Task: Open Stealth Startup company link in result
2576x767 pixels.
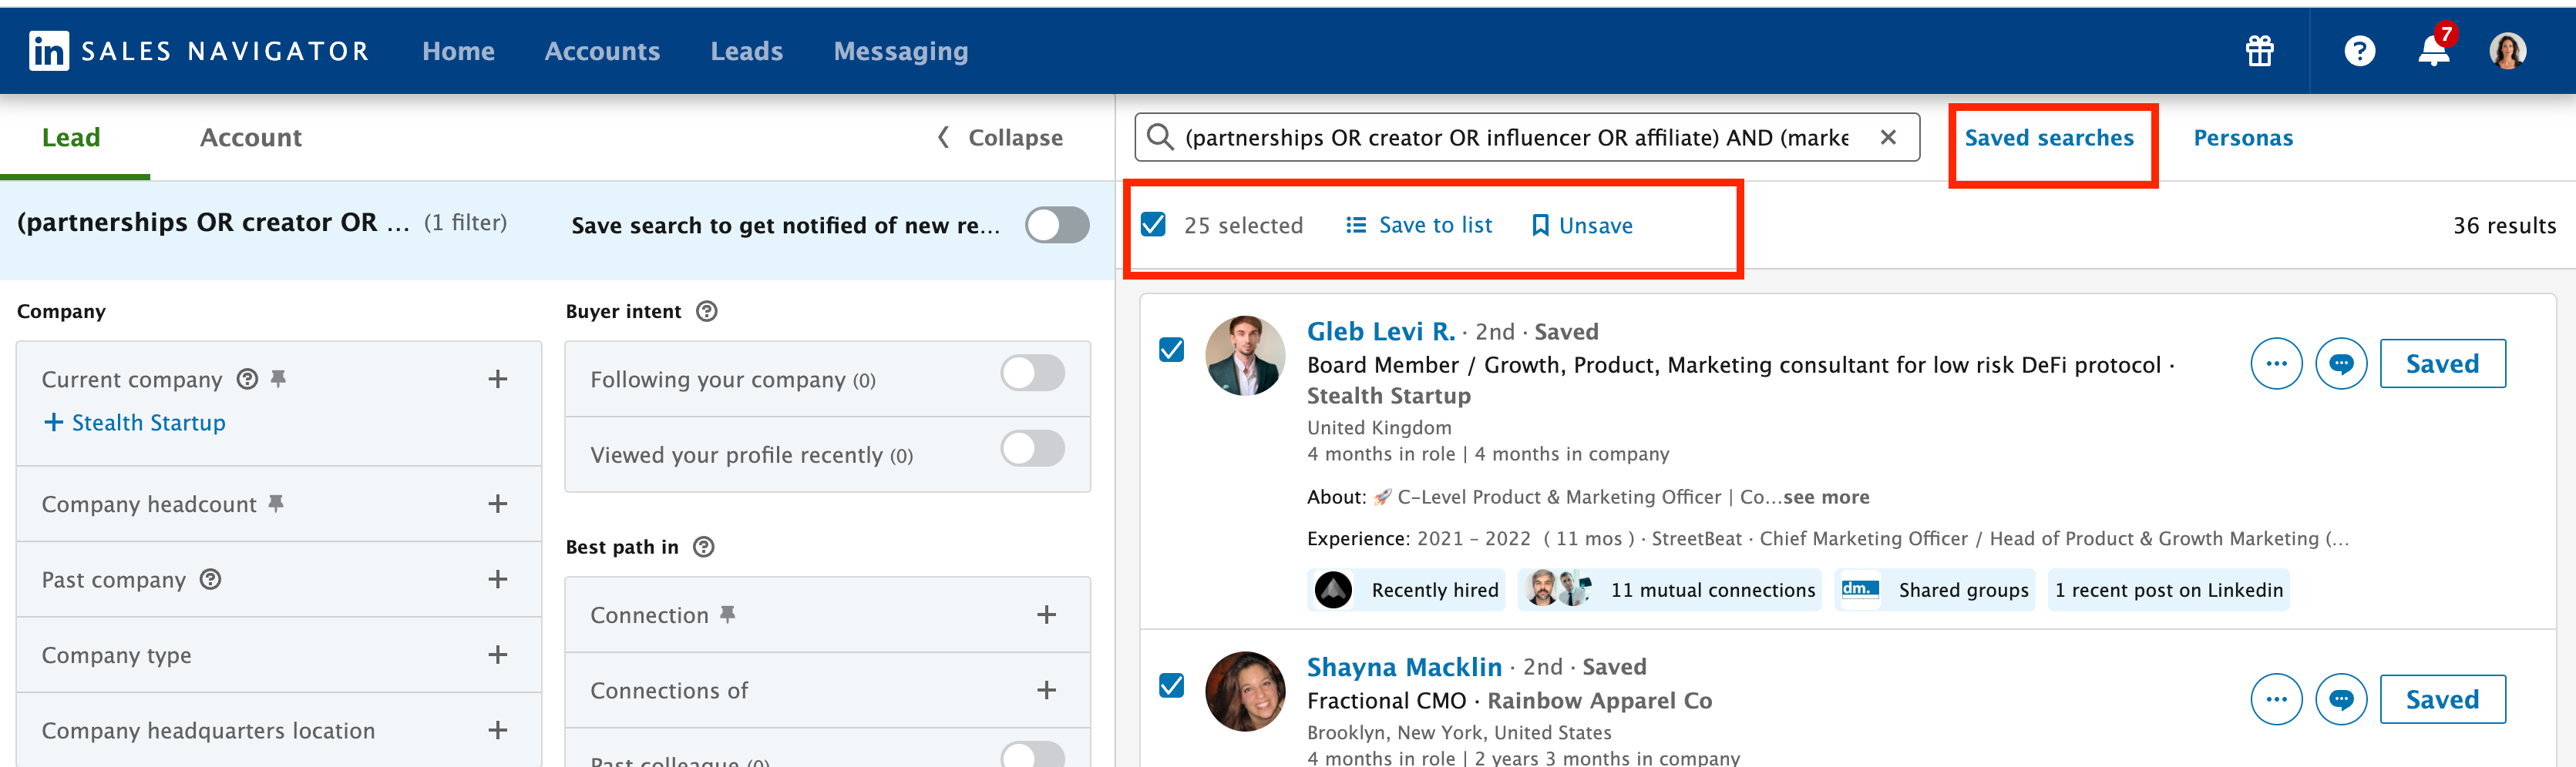Action: click(x=1389, y=396)
